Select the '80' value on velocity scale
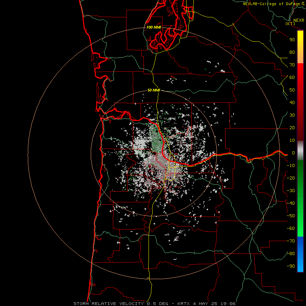Image resolution: width=306 pixels, height=306 pixels. pos(292,52)
